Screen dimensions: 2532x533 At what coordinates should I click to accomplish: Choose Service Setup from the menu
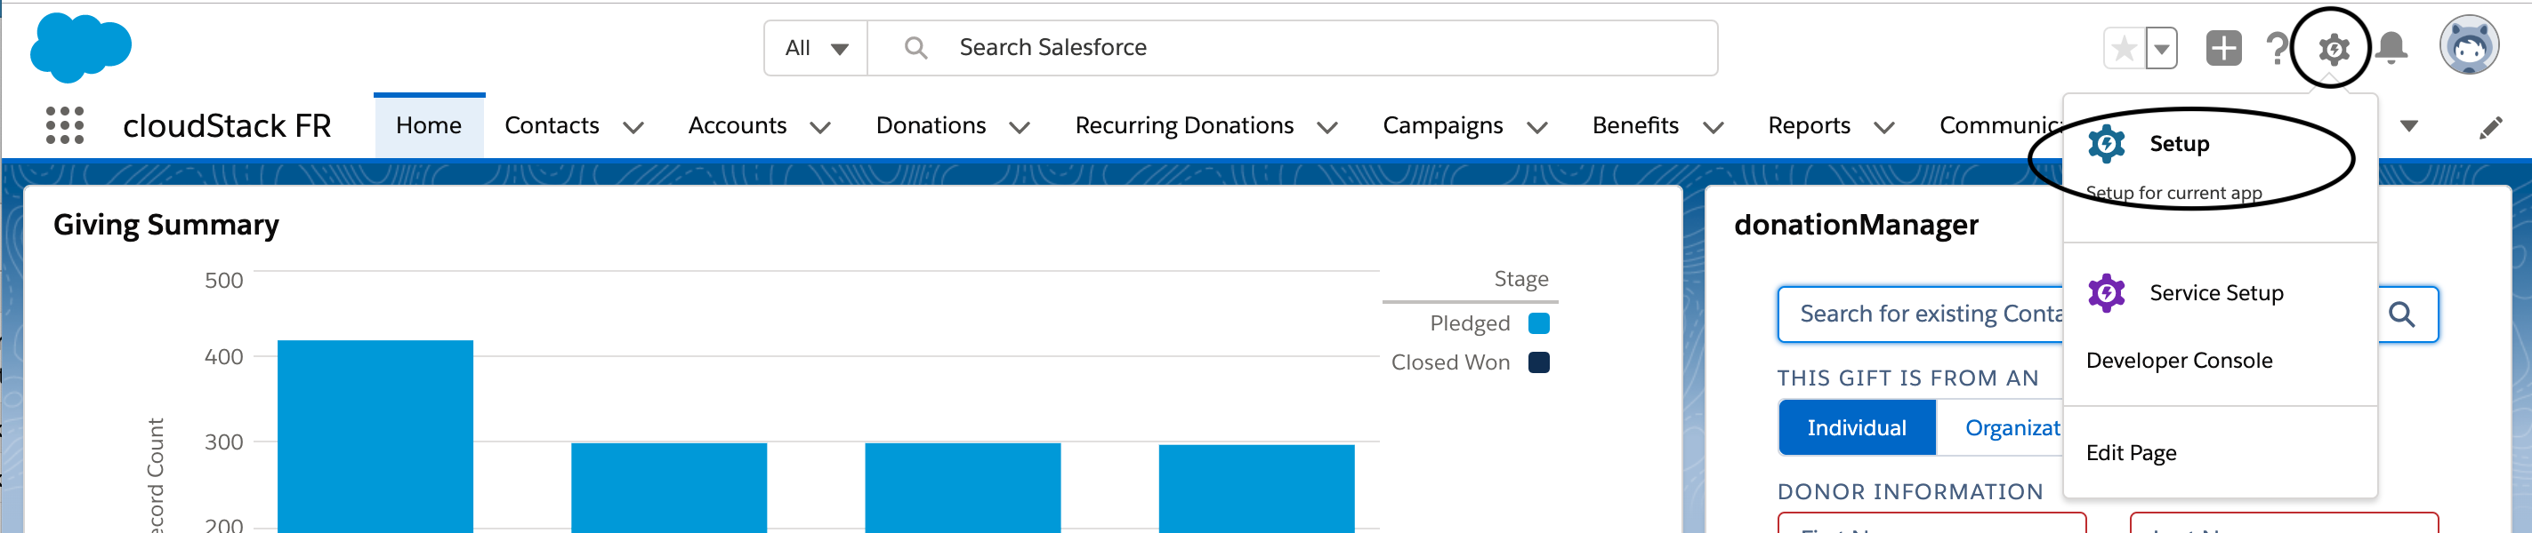(2220, 292)
